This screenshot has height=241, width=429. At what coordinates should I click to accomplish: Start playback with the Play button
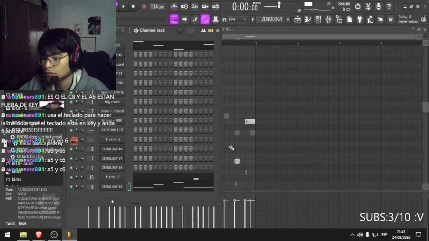pos(123,6)
